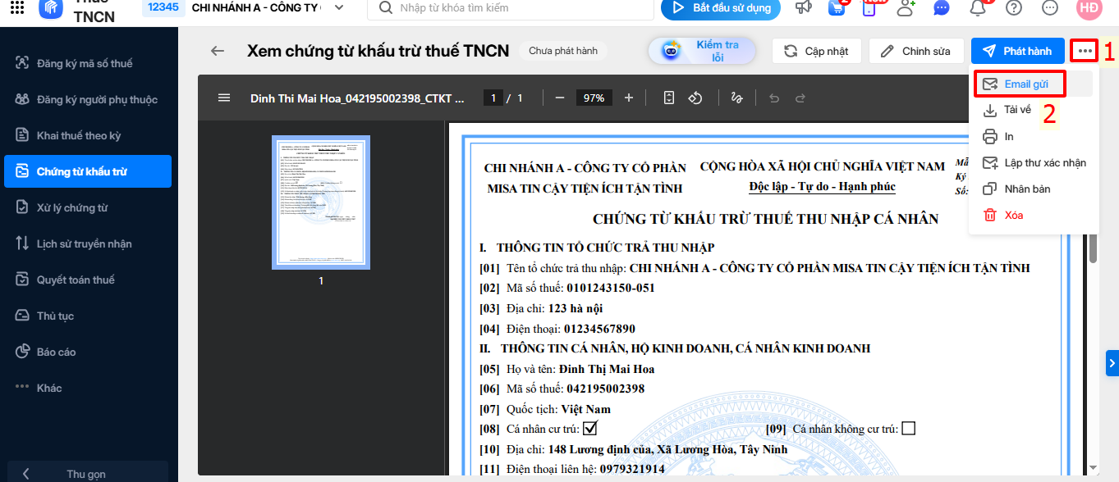Open the help question mark icon

tap(1014, 8)
